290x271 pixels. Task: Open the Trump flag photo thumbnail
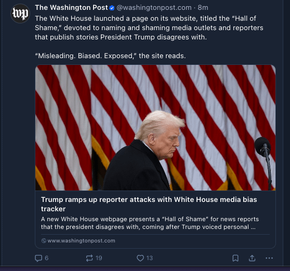click(155, 128)
